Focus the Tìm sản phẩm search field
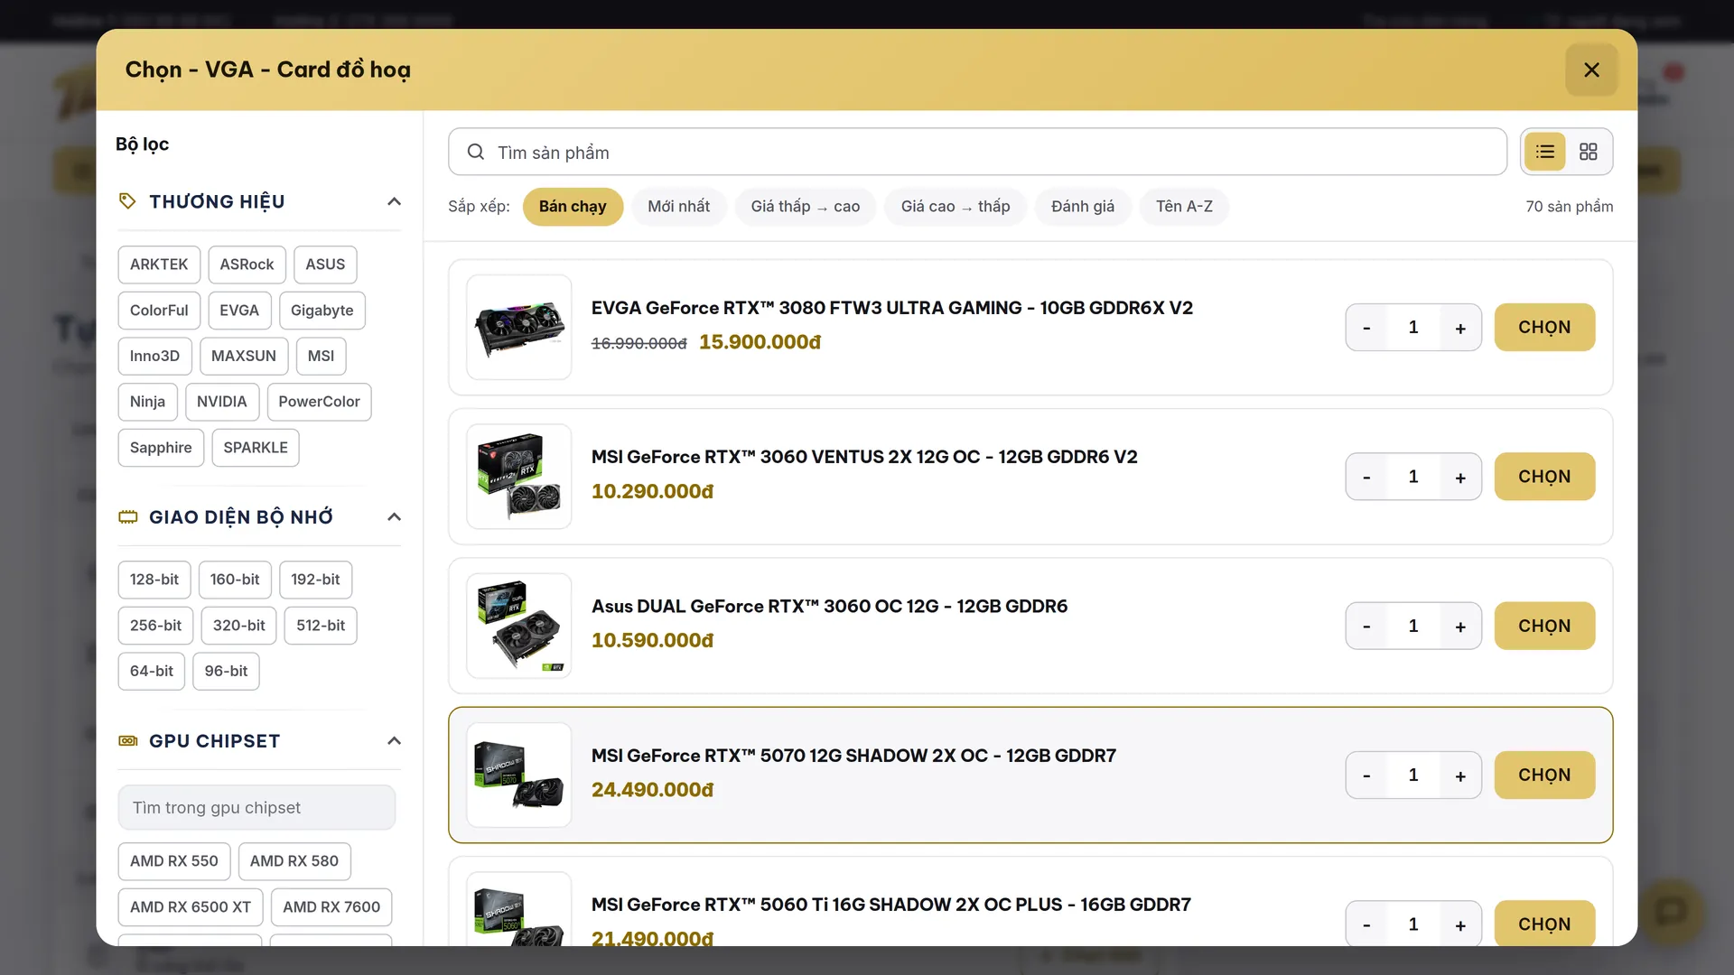1734x975 pixels. pos(977,152)
